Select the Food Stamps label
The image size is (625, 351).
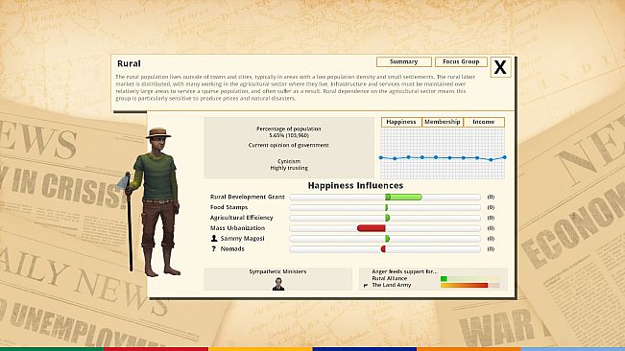point(228,207)
